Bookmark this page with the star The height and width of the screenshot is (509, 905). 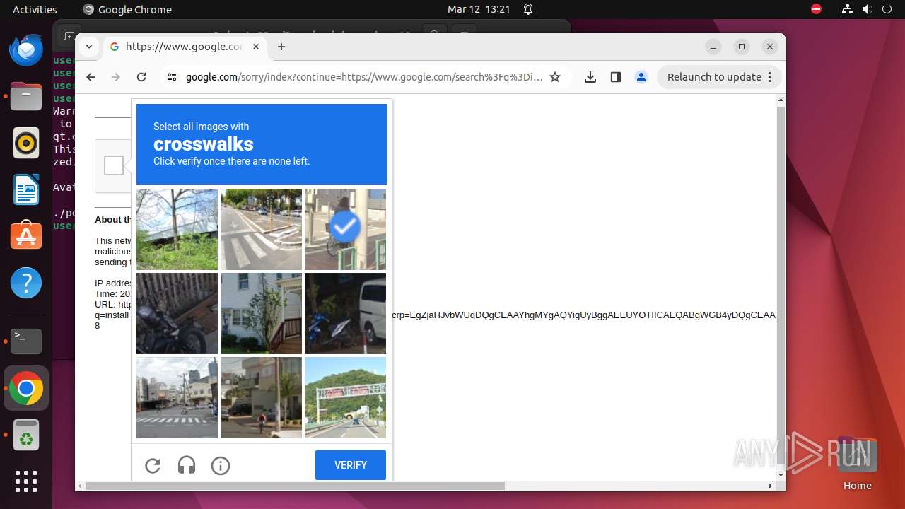pyautogui.click(x=555, y=77)
